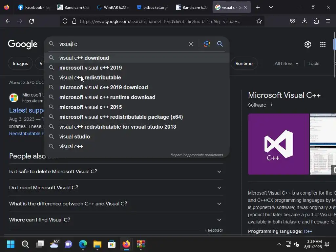This screenshot has height=252, width=336.
Task: Switch to the Bandicam Cra tab
Action: (x=73, y=7)
